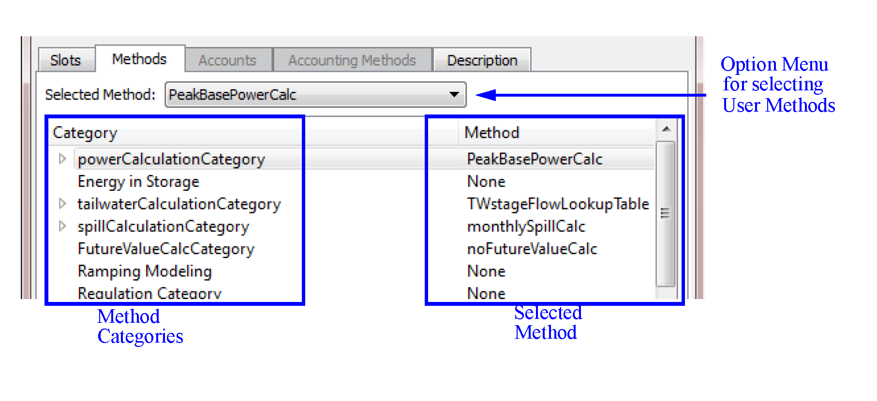
Task: Select the Ramping Modeling category
Action: 145,271
